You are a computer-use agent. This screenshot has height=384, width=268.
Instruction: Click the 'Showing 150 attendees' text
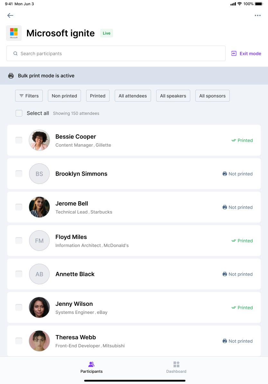pyautogui.click(x=76, y=114)
